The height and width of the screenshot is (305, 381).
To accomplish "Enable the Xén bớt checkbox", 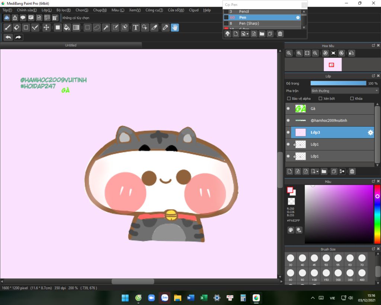I will tap(320, 99).
